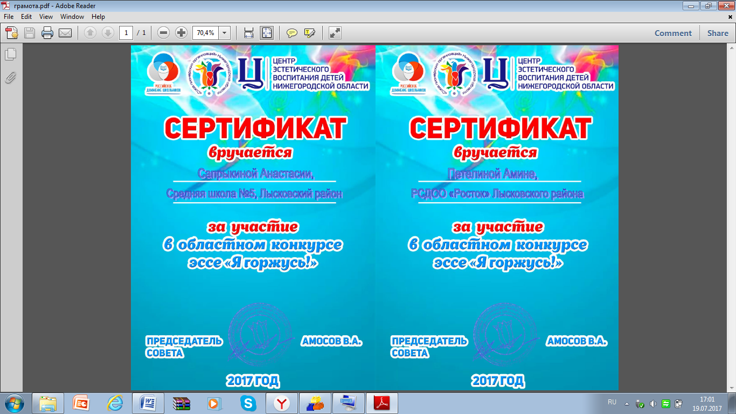Click the Create PDF online icon
This screenshot has height=414, width=736.
click(12, 33)
